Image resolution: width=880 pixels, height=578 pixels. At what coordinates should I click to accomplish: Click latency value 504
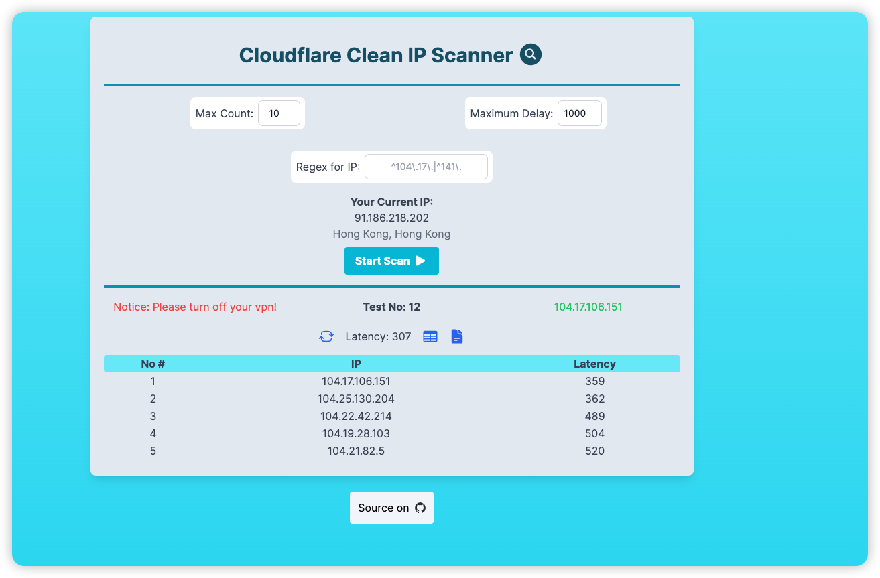pyautogui.click(x=594, y=433)
